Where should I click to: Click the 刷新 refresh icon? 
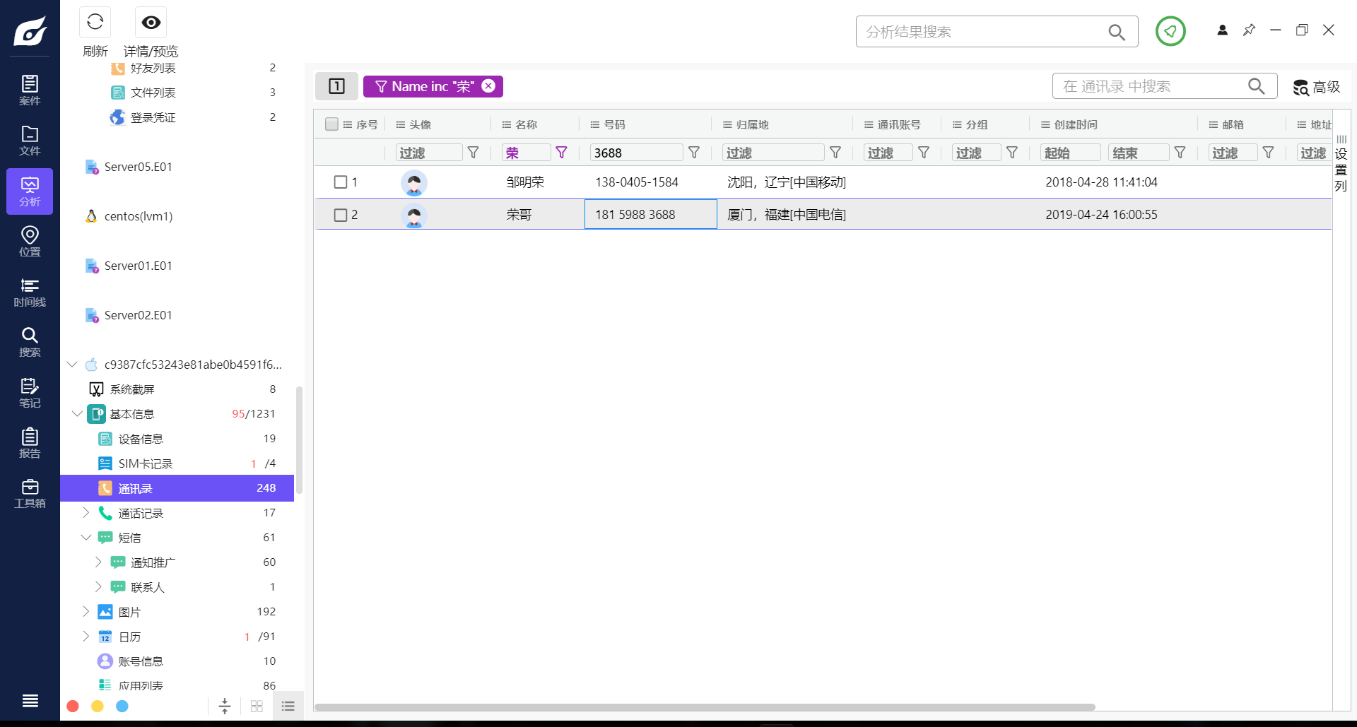click(x=95, y=22)
